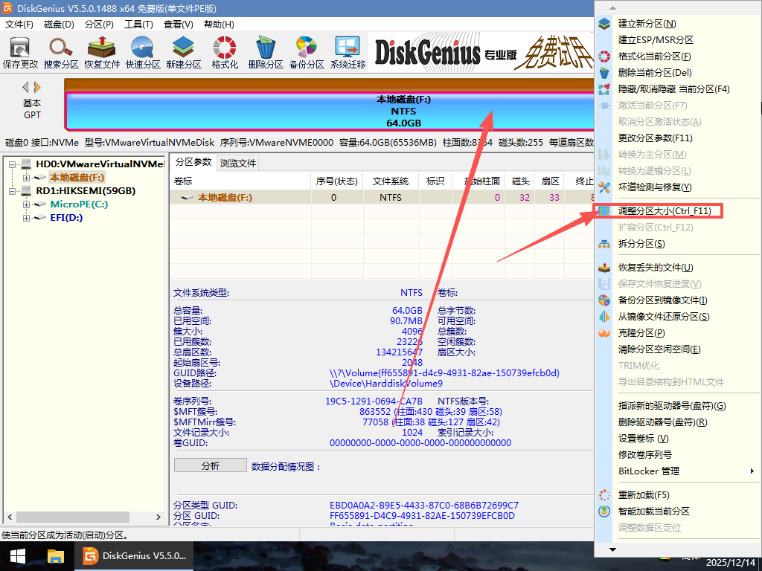The width and height of the screenshot is (762, 571).
Task: Select 调整分区大小 in the context menu
Action: 664,211
